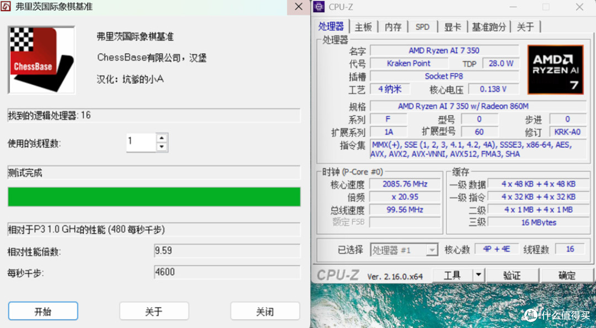Click the 测试完成 status field
The image size is (596, 328).
point(154,173)
